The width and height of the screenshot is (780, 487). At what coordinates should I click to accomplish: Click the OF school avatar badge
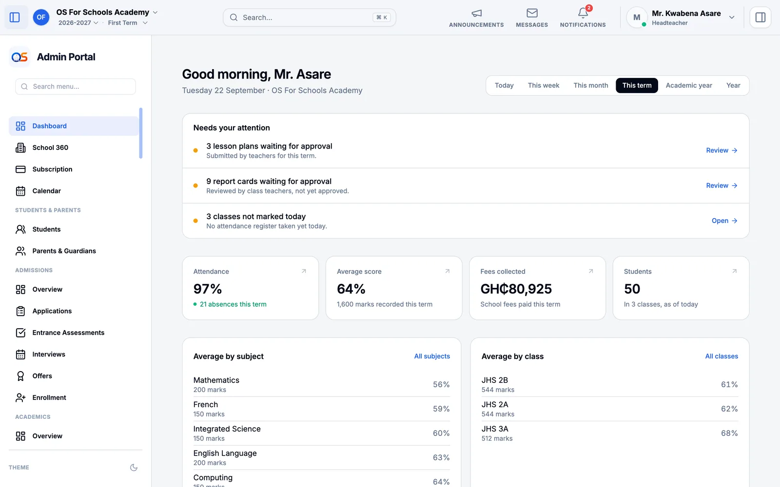(x=41, y=18)
